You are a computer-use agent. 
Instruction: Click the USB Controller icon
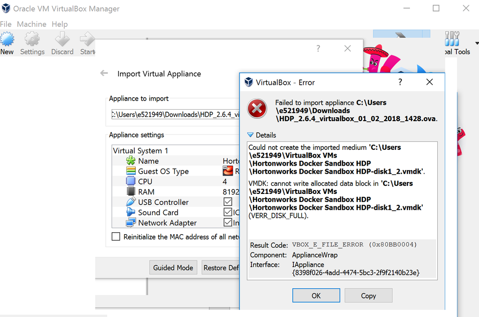point(131,202)
